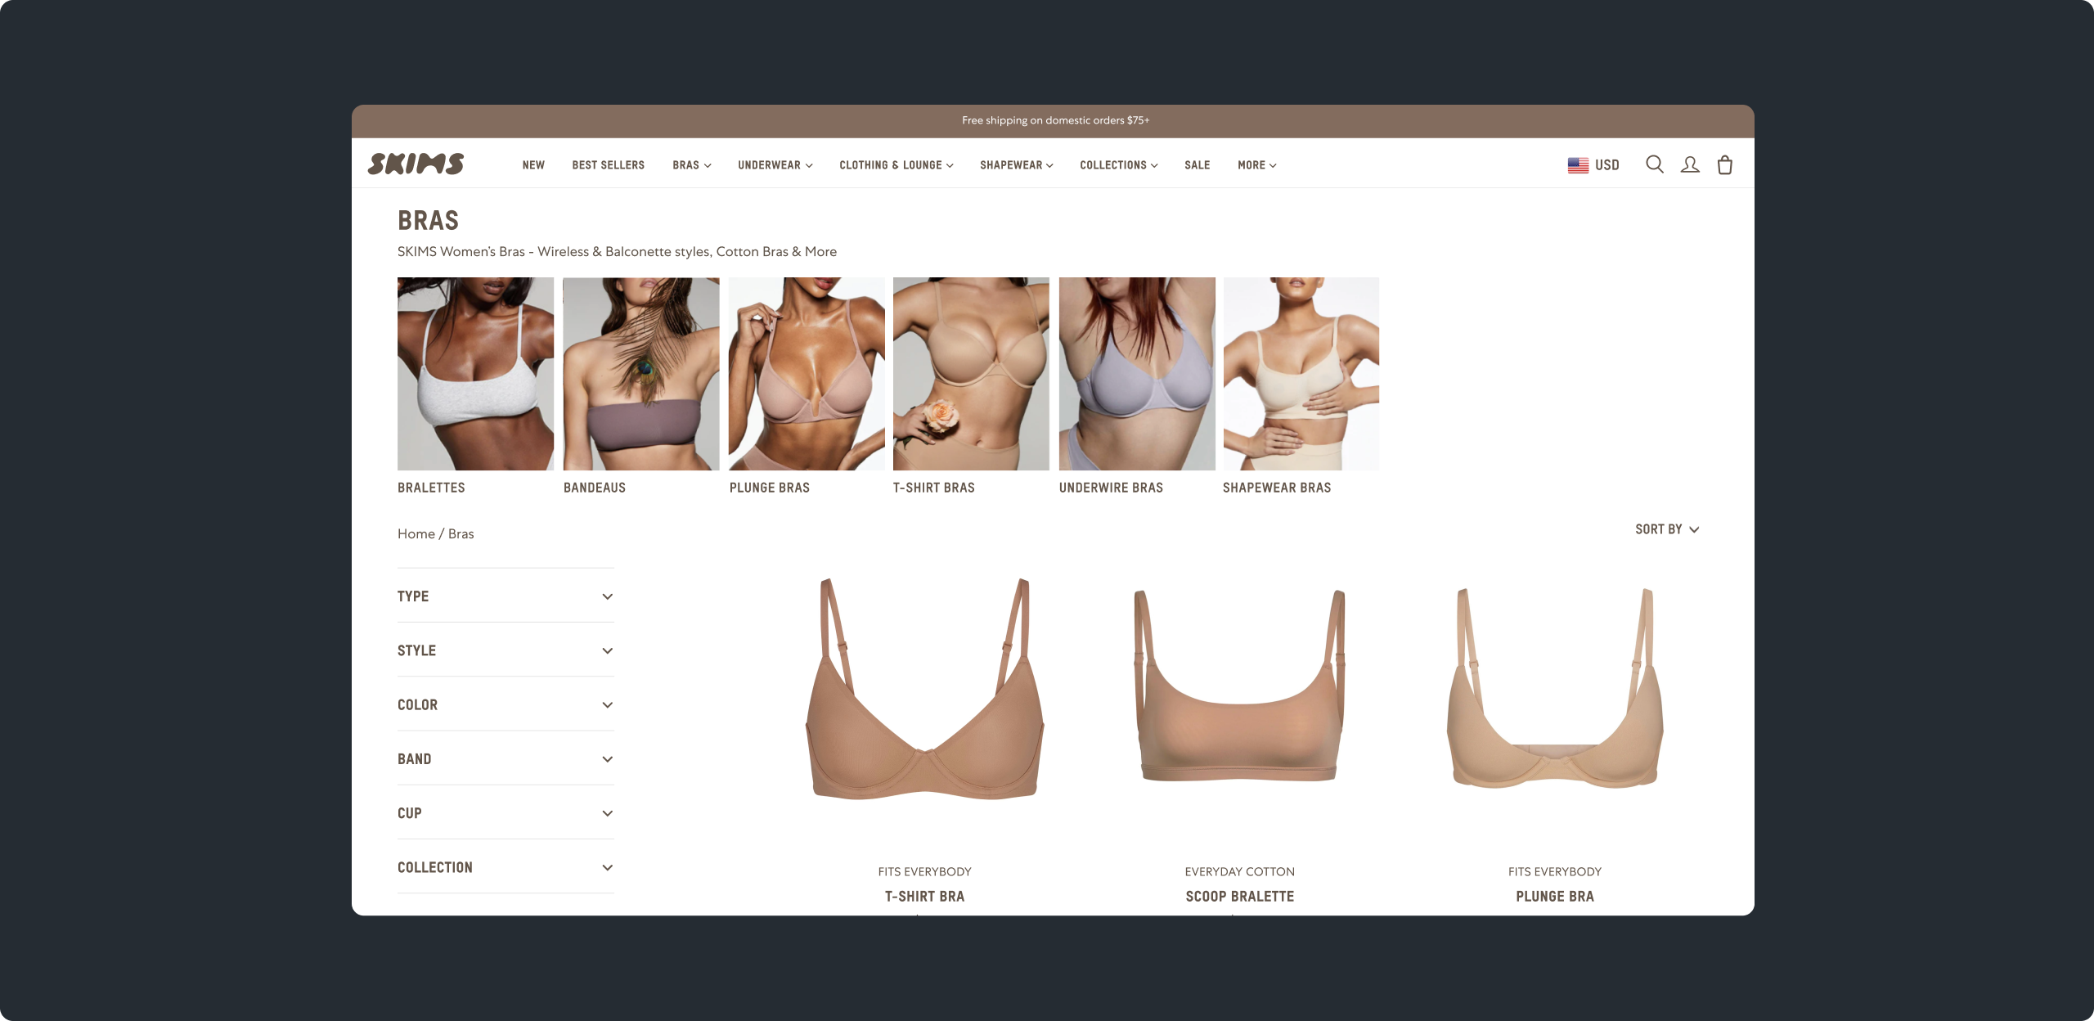
Task: Expand the COLLECTIONS navigation dropdown
Action: pyautogui.click(x=1119, y=165)
